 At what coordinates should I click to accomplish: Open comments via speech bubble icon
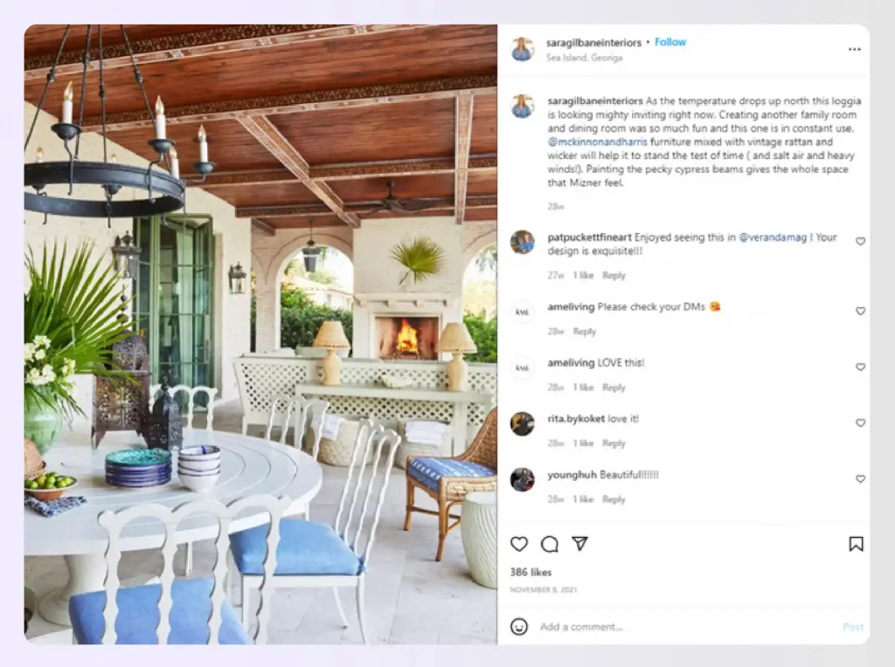coord(549,544)
